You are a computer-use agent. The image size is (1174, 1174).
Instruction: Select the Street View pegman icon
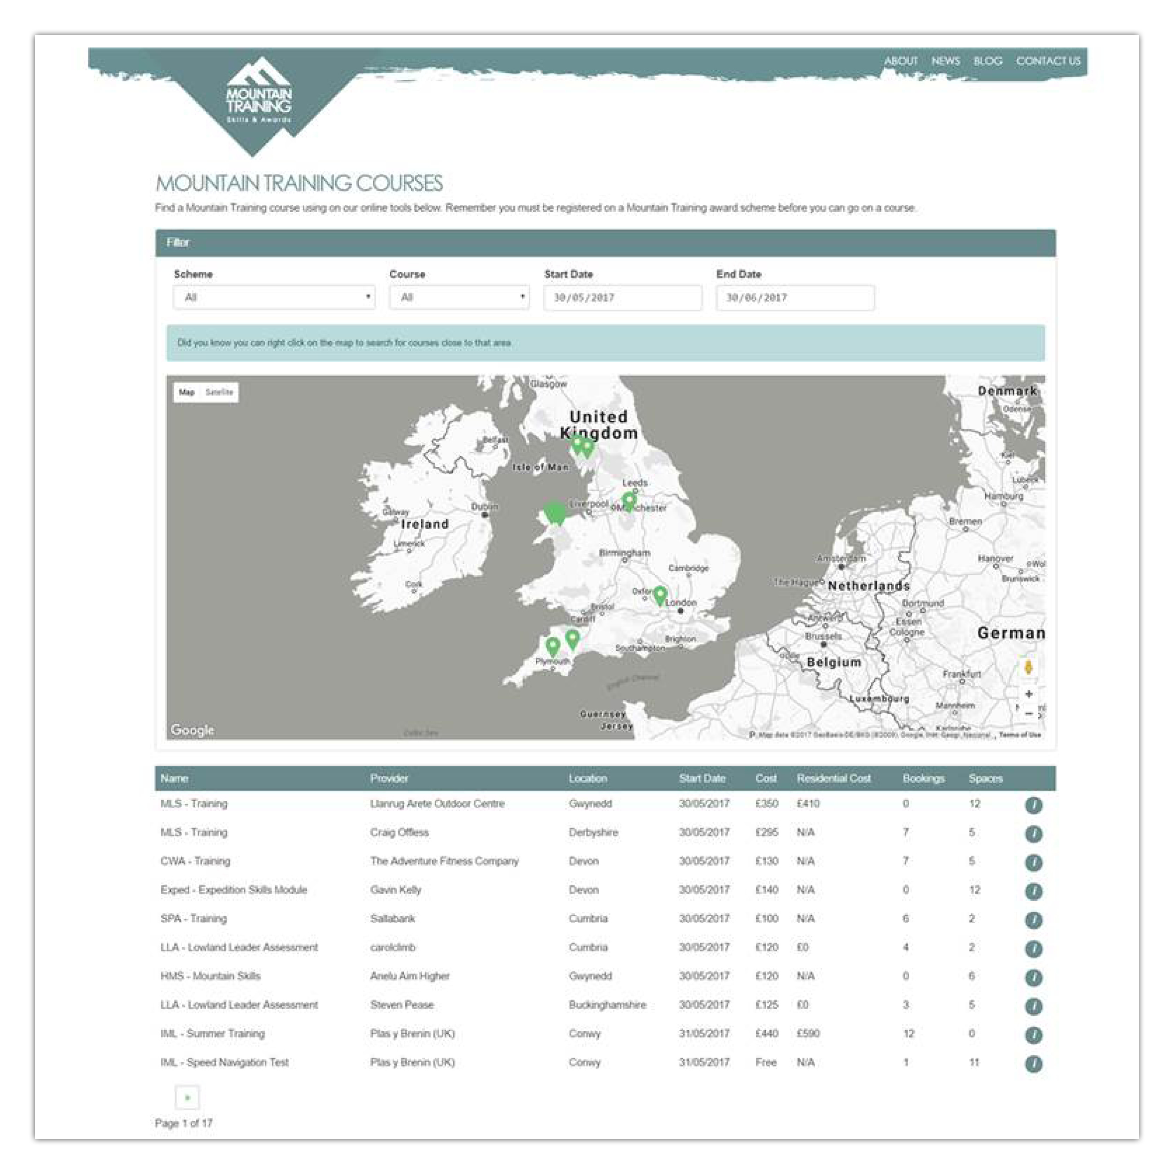tap(1028, 667)
